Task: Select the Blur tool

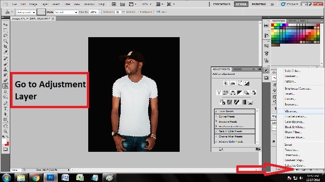Action: coord(6,91)
